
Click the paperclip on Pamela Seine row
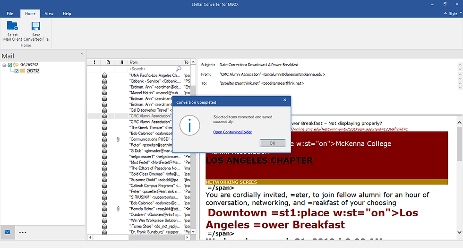118,209
